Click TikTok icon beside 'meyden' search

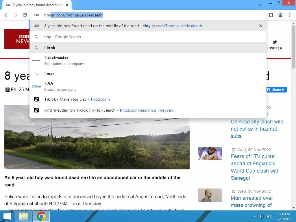click(x=36, y=110)
